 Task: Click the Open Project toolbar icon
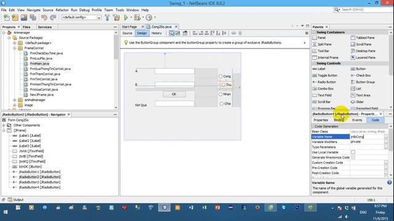(24, 18)
